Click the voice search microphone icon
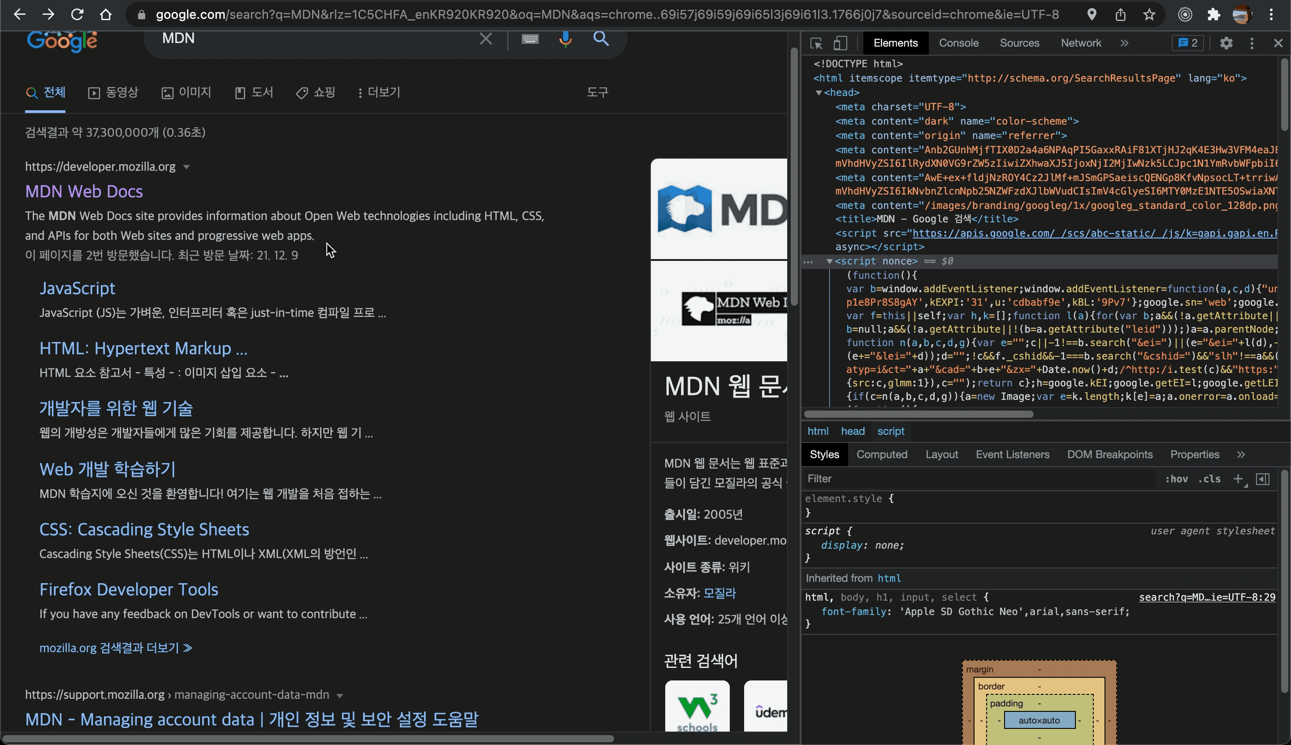This screenshot has width=1291, height=745. 565,39
